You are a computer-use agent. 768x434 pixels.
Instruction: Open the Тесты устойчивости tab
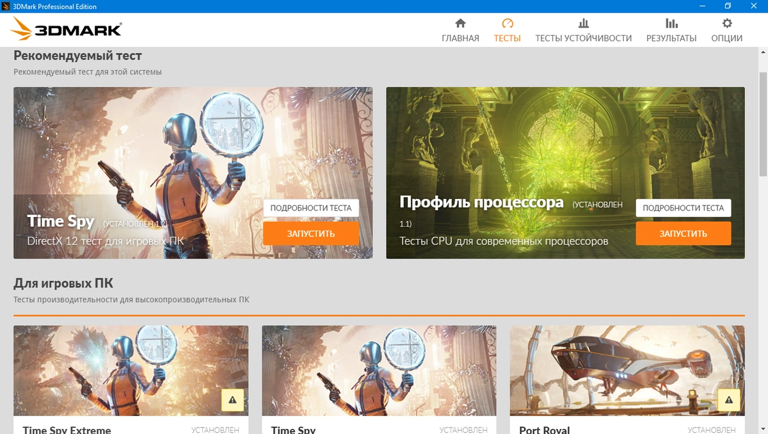pyautogui.click(x=584, y=31)
